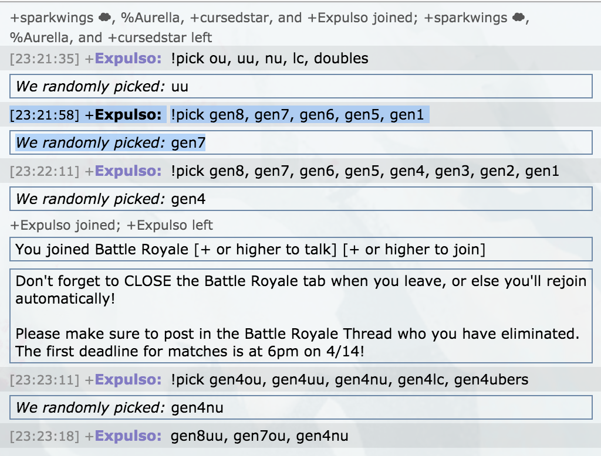
Task: Click the 23:23:11 timestamp
Action: click(45, 380)
